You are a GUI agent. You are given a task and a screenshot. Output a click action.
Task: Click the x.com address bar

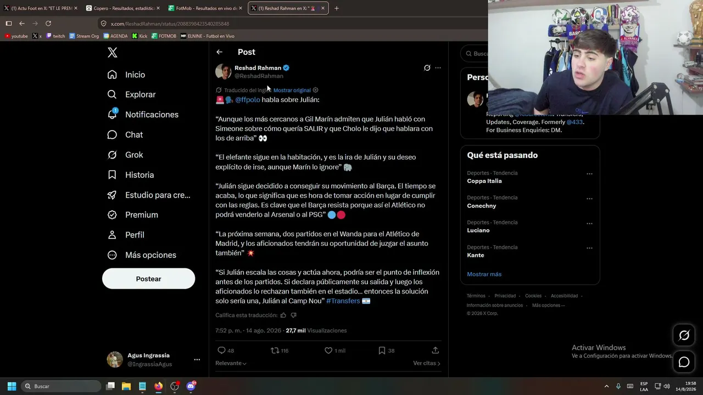click(x=291, y=24)
